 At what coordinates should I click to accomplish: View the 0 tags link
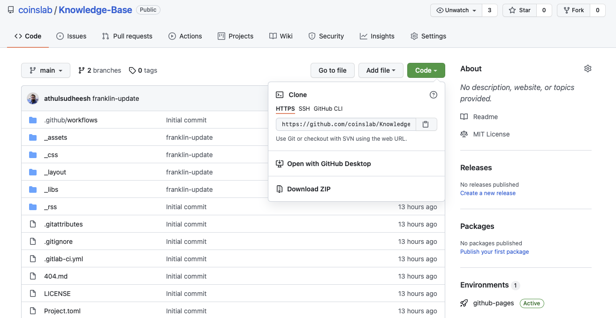pyautogui.click(x=143, y=70)
